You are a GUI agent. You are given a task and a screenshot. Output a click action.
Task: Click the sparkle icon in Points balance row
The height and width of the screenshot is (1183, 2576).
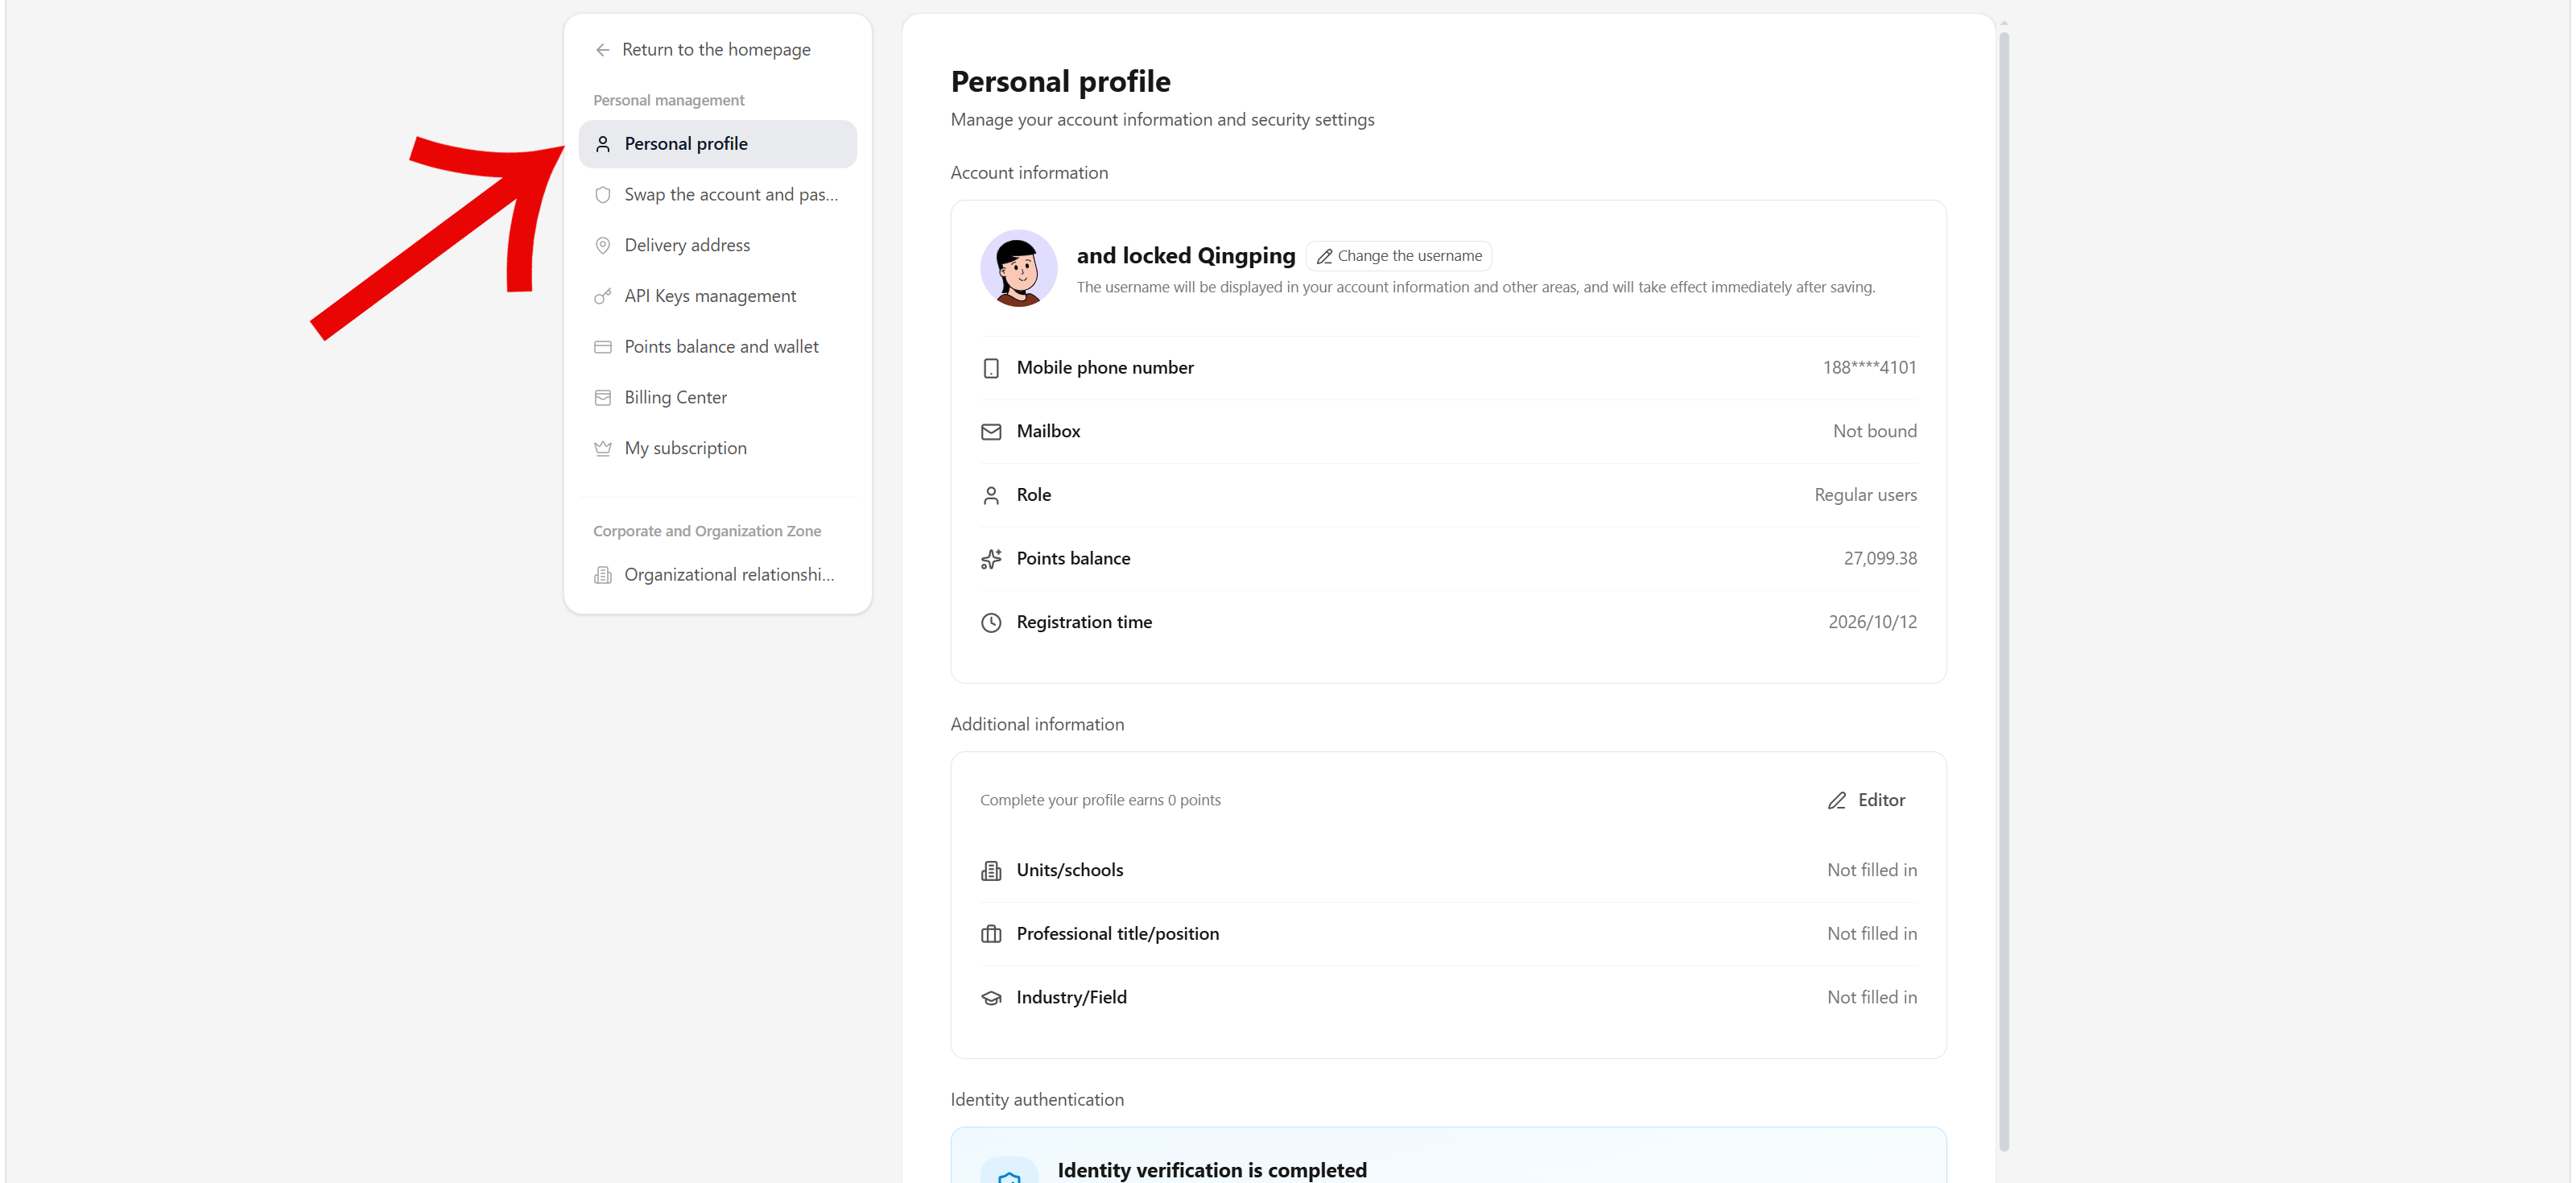(x=991, y=559)
